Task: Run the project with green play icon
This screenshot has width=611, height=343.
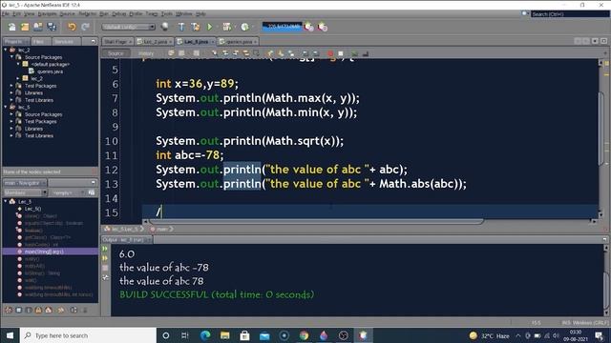Action: 210,27
